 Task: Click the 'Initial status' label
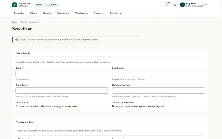pos(22,102)
